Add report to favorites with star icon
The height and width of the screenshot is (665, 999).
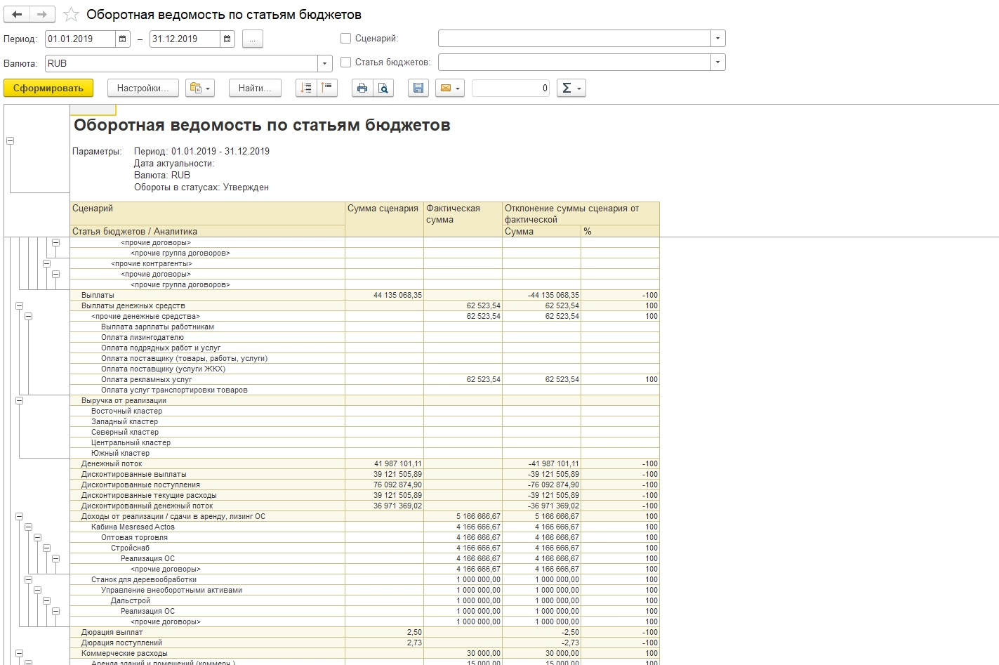71,14
